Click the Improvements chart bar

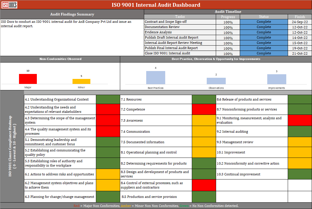[276, 79]
